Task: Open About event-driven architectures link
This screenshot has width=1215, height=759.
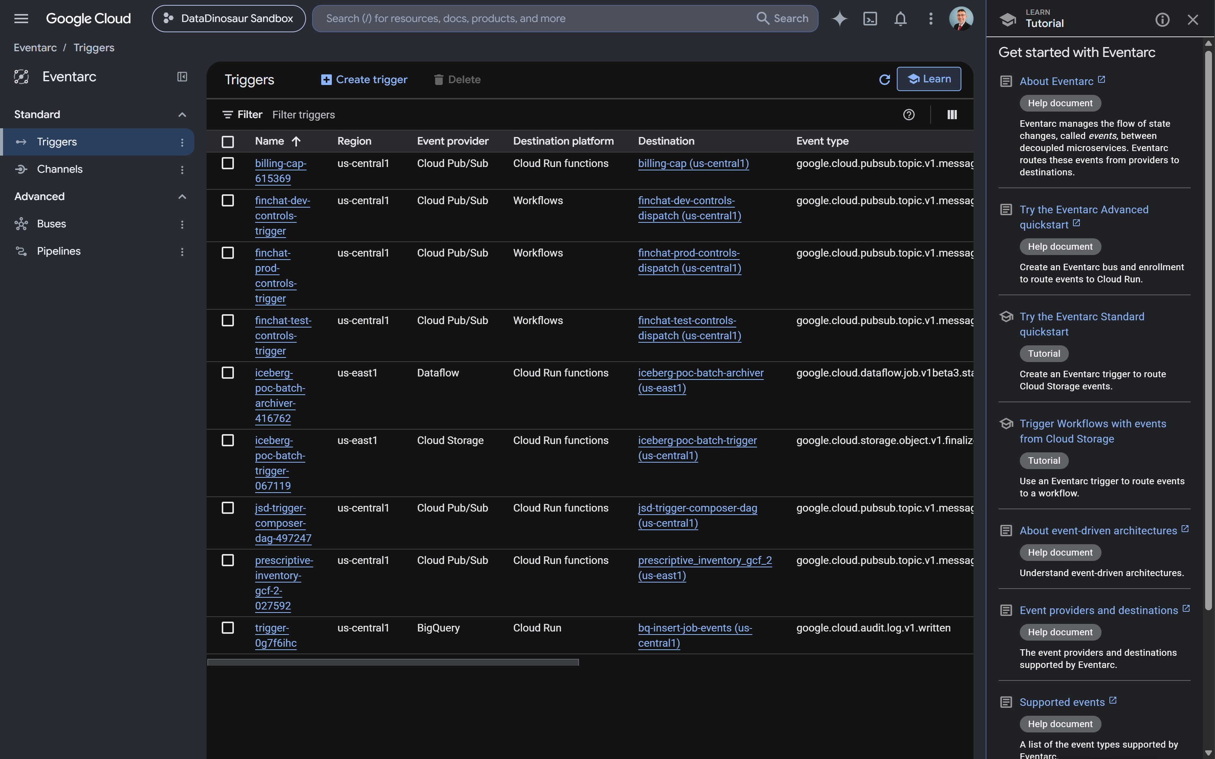Action: tap(1098, 531)
